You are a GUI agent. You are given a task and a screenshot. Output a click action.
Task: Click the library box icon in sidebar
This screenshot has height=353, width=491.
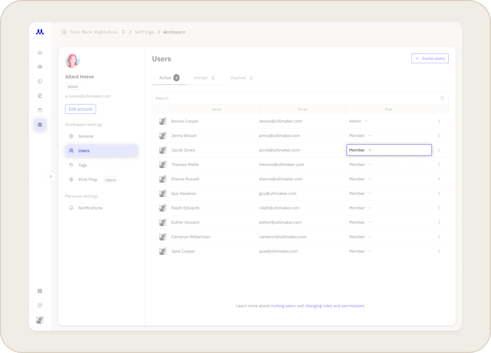pyautogui.click(x=40, y=110)
